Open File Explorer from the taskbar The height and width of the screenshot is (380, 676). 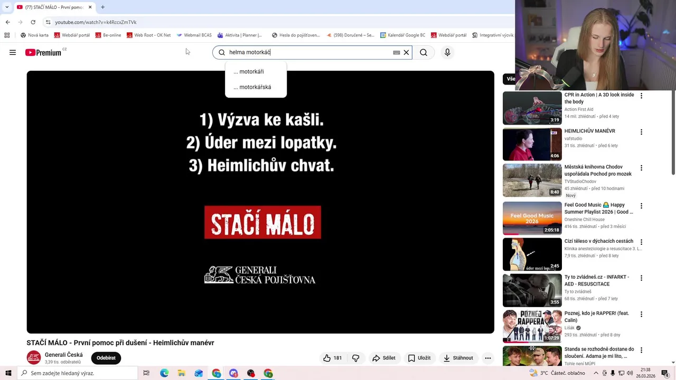point(182,373)
